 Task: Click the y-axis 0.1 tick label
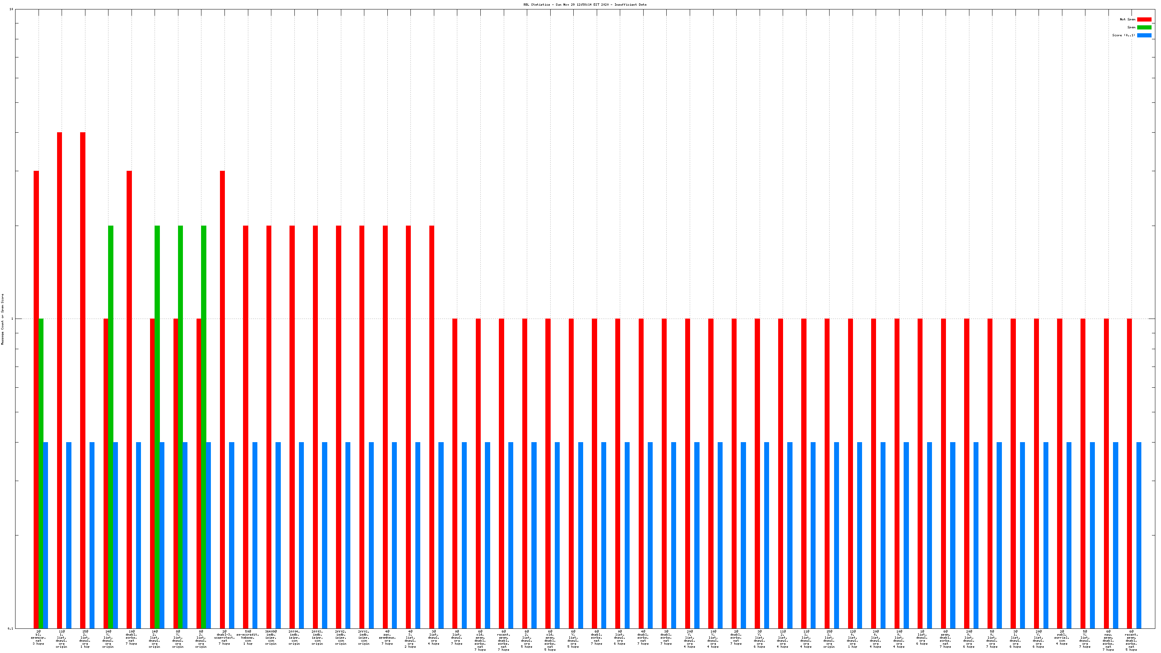pos(10,628)
